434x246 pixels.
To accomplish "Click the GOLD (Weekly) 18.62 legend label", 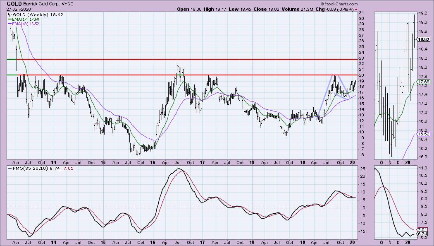I will 38,14.
